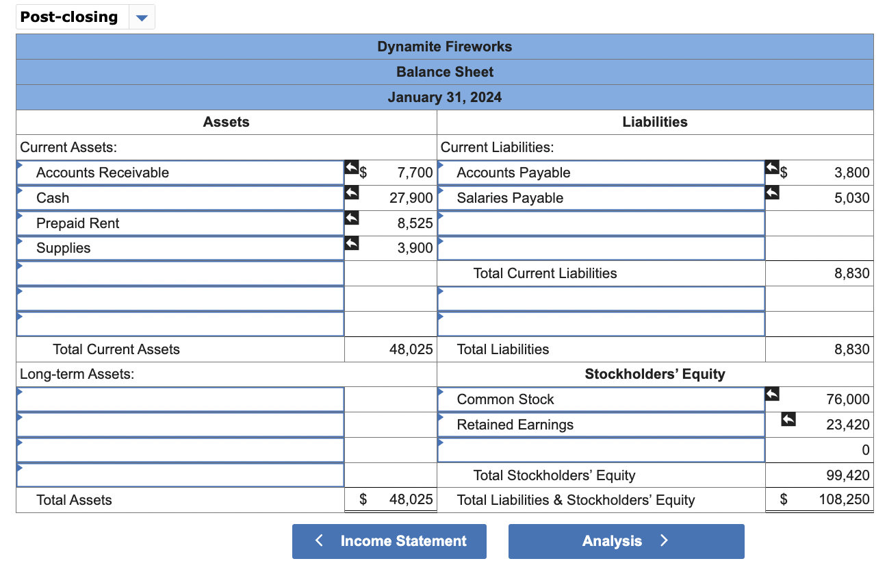Select the Supplies account field
This screenshot has width=887, height=585.
[181, 248]
